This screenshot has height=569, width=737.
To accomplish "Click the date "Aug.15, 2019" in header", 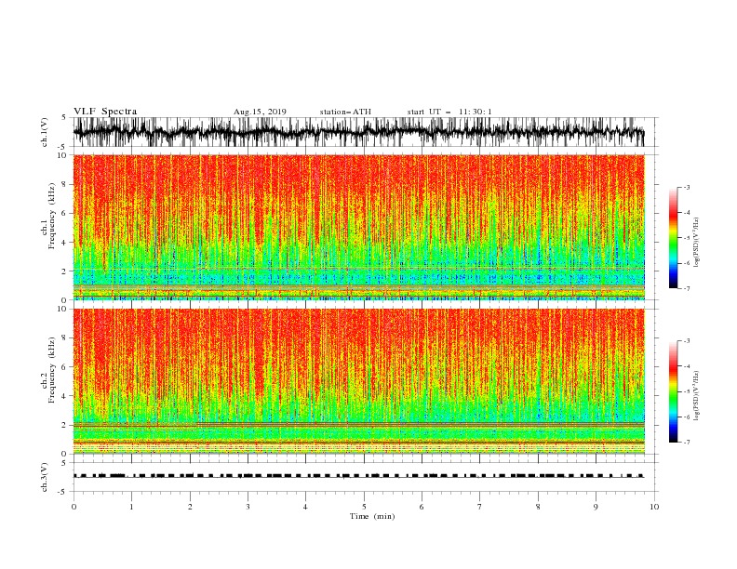I will click(260, 112).
